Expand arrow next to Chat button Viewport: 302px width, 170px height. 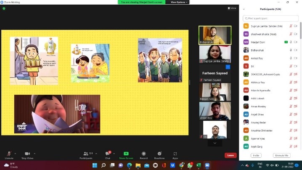114,154
